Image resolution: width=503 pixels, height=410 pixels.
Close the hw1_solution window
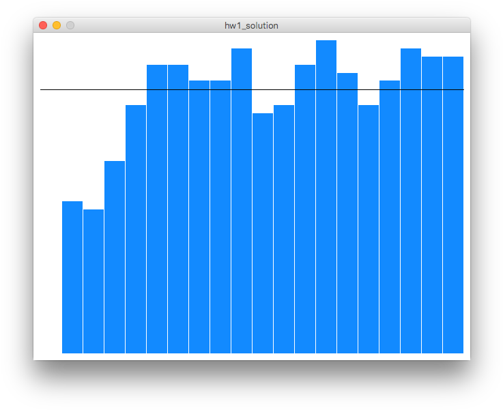(43, 25)
